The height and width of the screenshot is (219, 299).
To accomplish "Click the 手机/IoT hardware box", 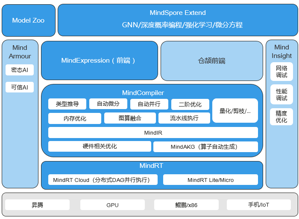I will 259,205.
